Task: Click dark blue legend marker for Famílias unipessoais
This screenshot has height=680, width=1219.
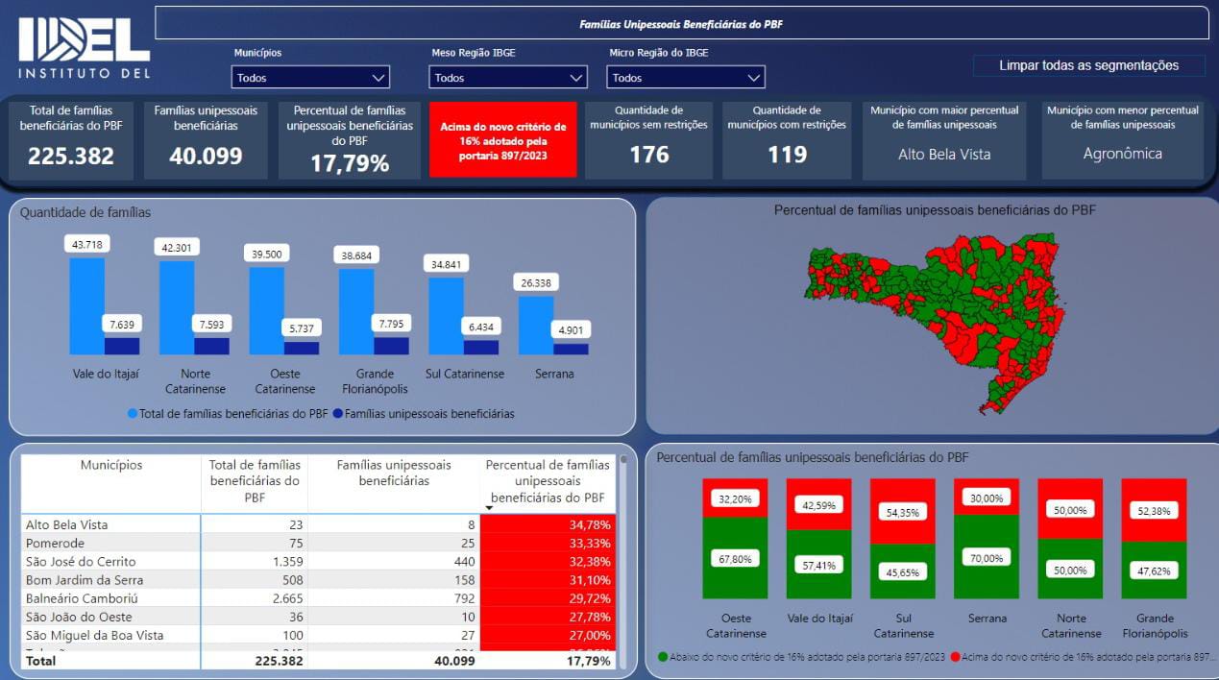Action: pos(338,414)
